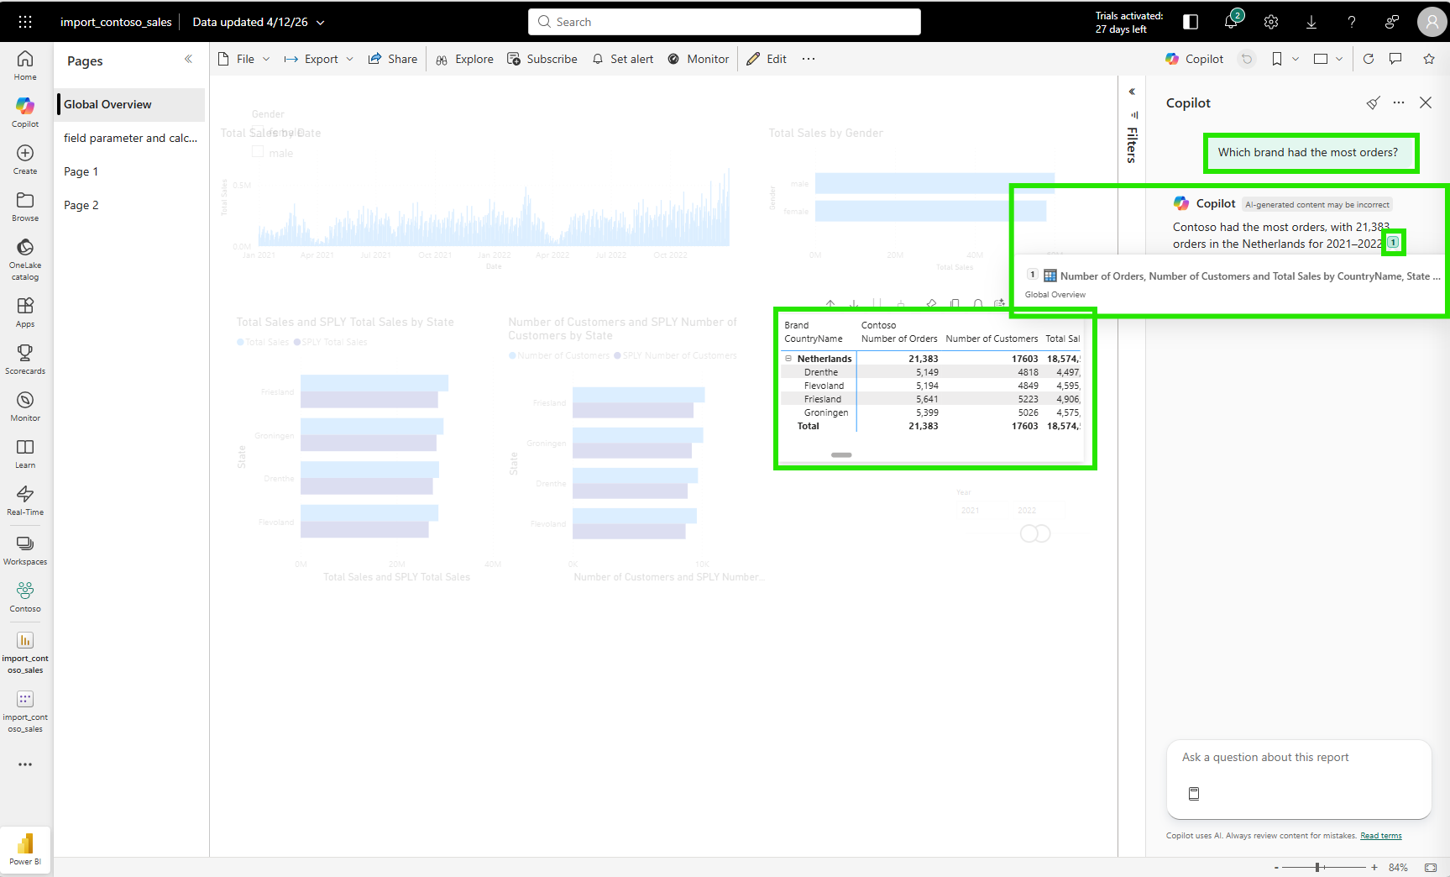This screenshot has width=1450, height=877.
Task: Collapse the Netherlands row in the matrix
Action: pos(788,359)
